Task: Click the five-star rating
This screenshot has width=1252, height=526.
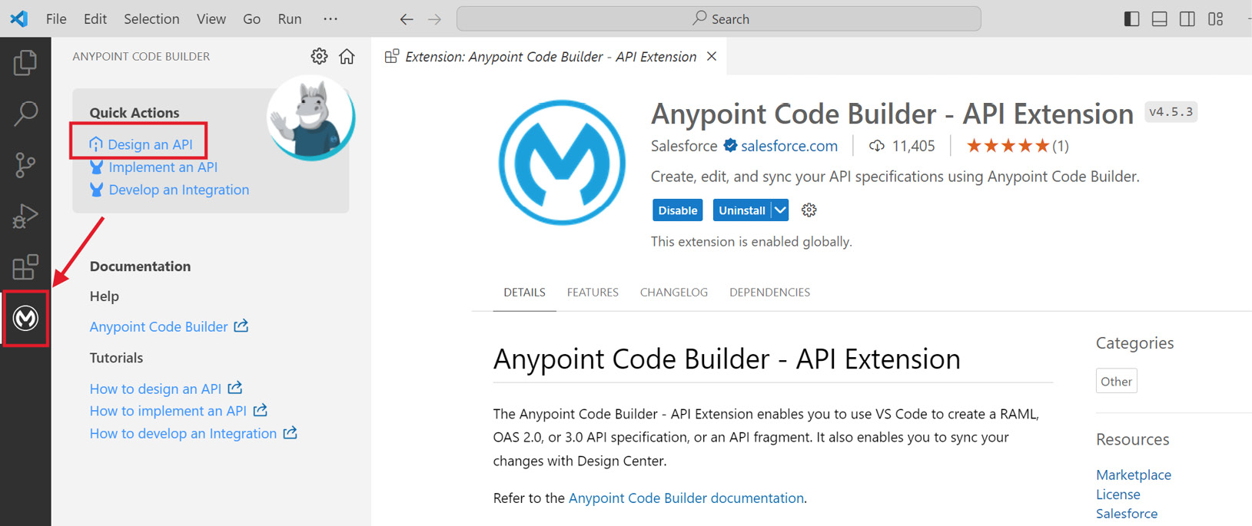Action: point(1008,145)
